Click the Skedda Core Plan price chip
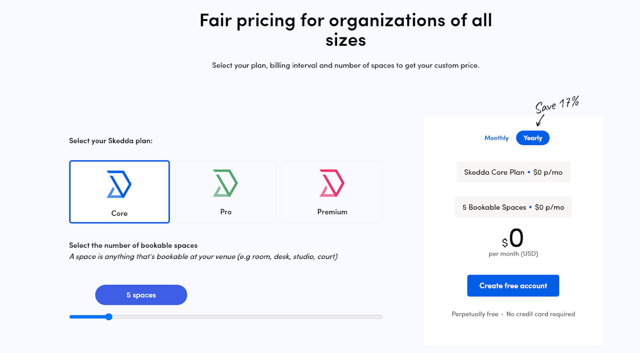Image resolution: width=640 pixels, height=353 pixels. (513, 172)
